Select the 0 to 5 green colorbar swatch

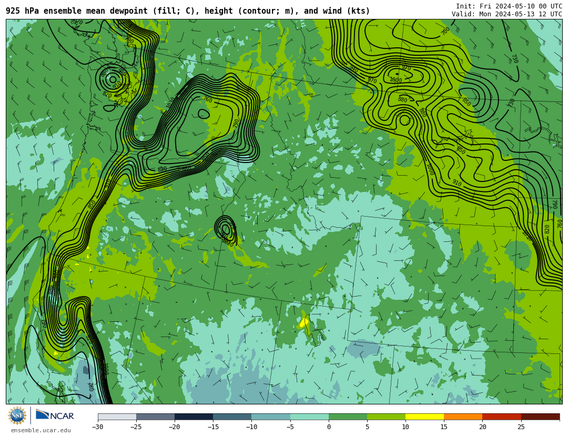tap(348, 417)
